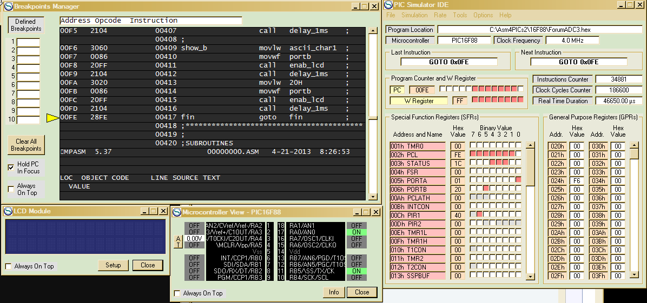Click the yellow PC arrow marker at 00FE
Viewport: 647px width, 303px height.
52,118
